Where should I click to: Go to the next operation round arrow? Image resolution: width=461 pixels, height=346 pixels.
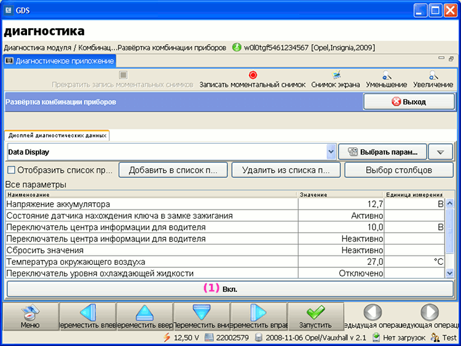430,312
